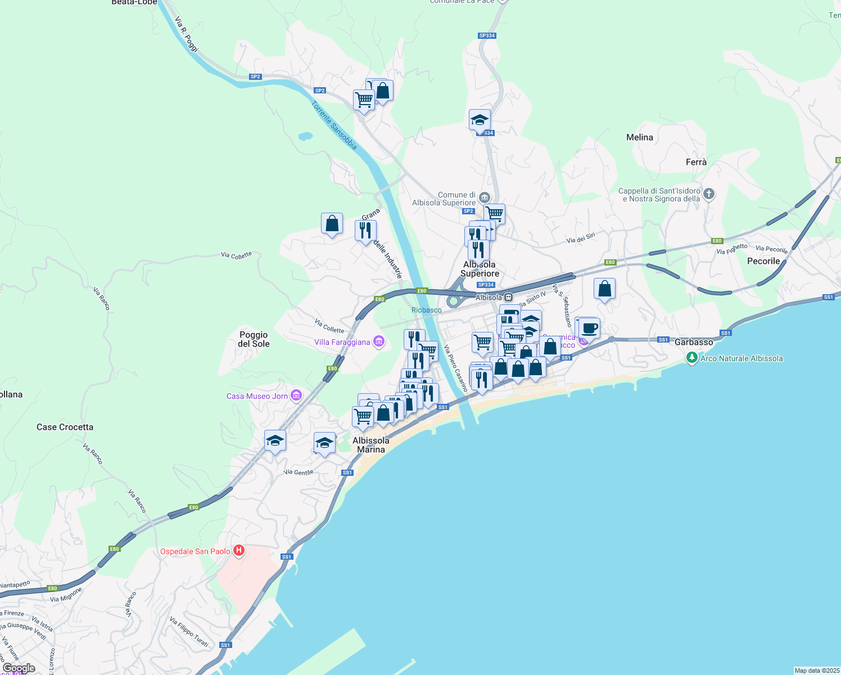Click the Albissola Marina place name

tap(372, 443)
